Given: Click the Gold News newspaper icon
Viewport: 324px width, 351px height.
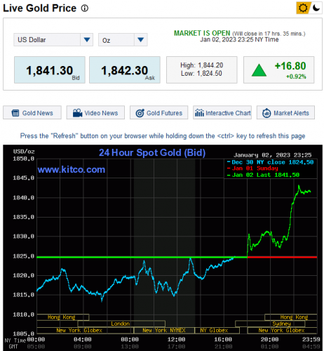Looking at the screenshot, I should [x=15, y=113].
